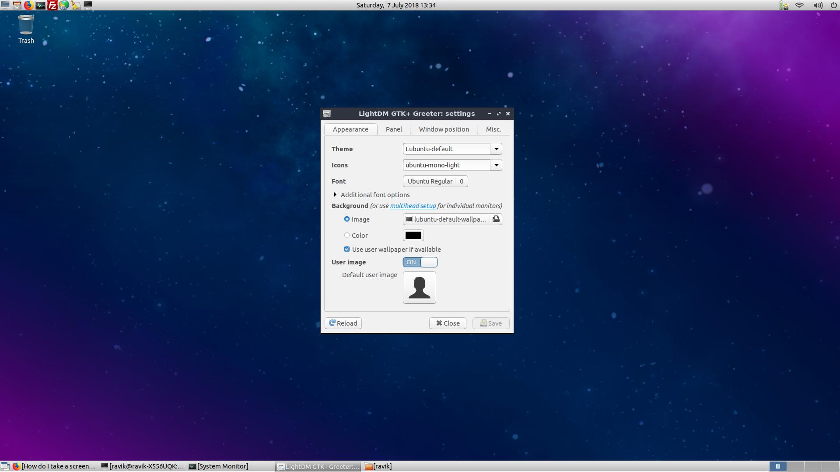Click the multihead setup link
The image size is (840, 472).
[413, 206]
